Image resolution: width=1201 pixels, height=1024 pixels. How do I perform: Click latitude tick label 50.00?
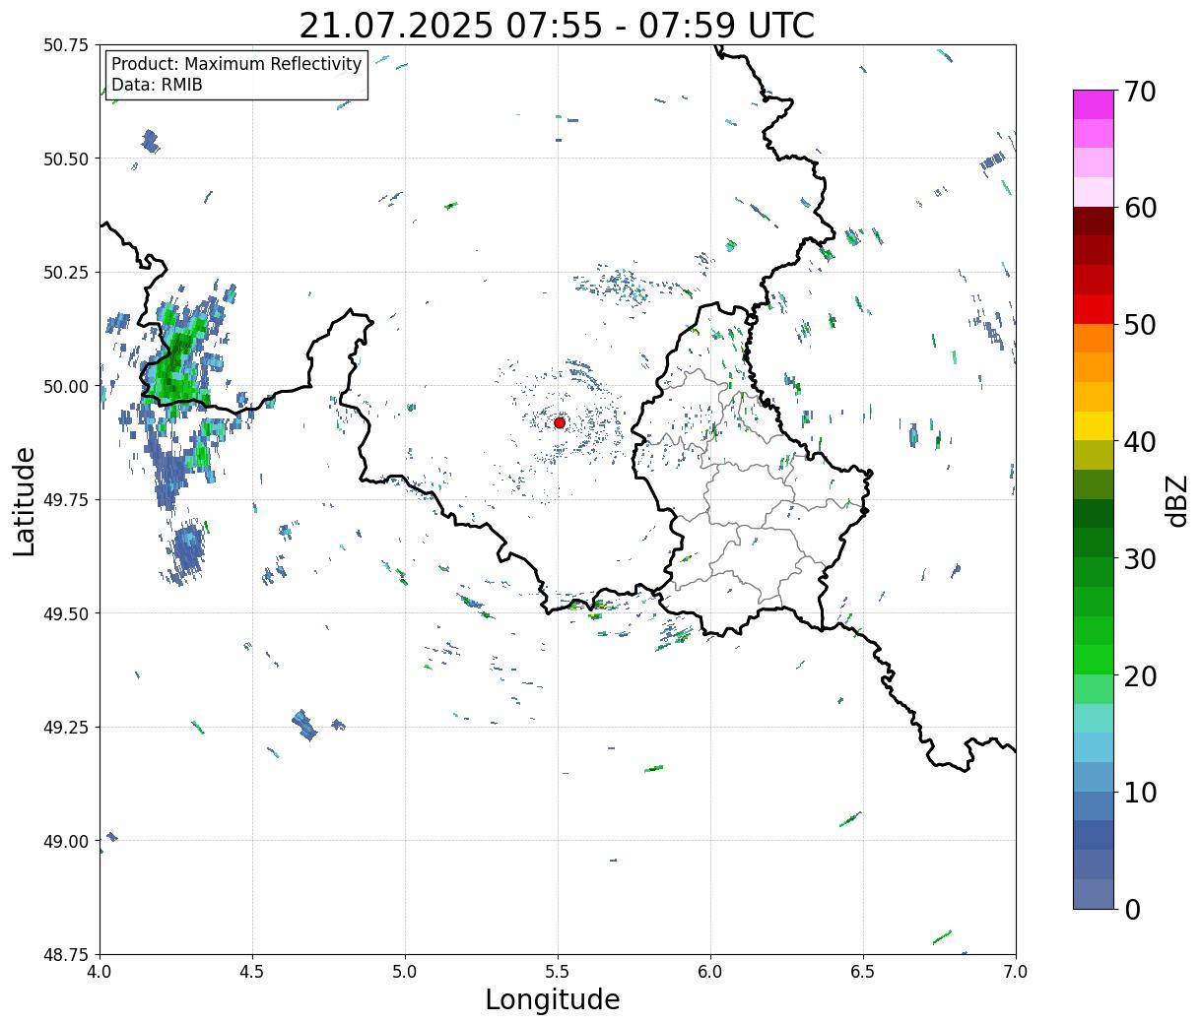[66, 386]
